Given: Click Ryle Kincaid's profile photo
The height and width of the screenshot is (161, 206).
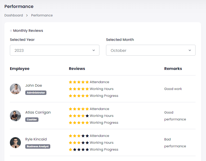Looking at the screenshot, I should click(15, 143).
